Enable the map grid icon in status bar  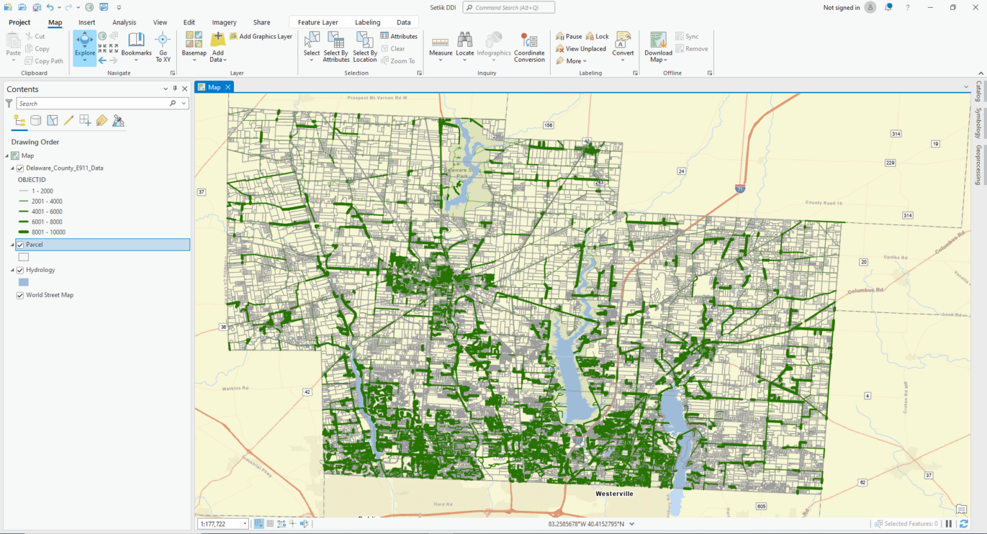coord(269,523)
